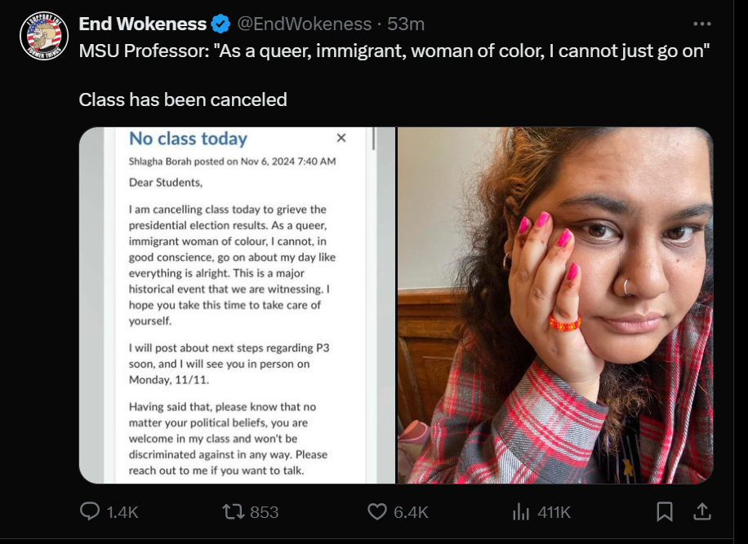Click the 853 repost count
This screenshot has width=748, height=544.
[264, 512]
